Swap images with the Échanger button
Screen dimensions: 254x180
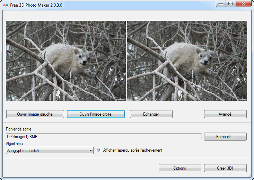[x=151, y=114]
